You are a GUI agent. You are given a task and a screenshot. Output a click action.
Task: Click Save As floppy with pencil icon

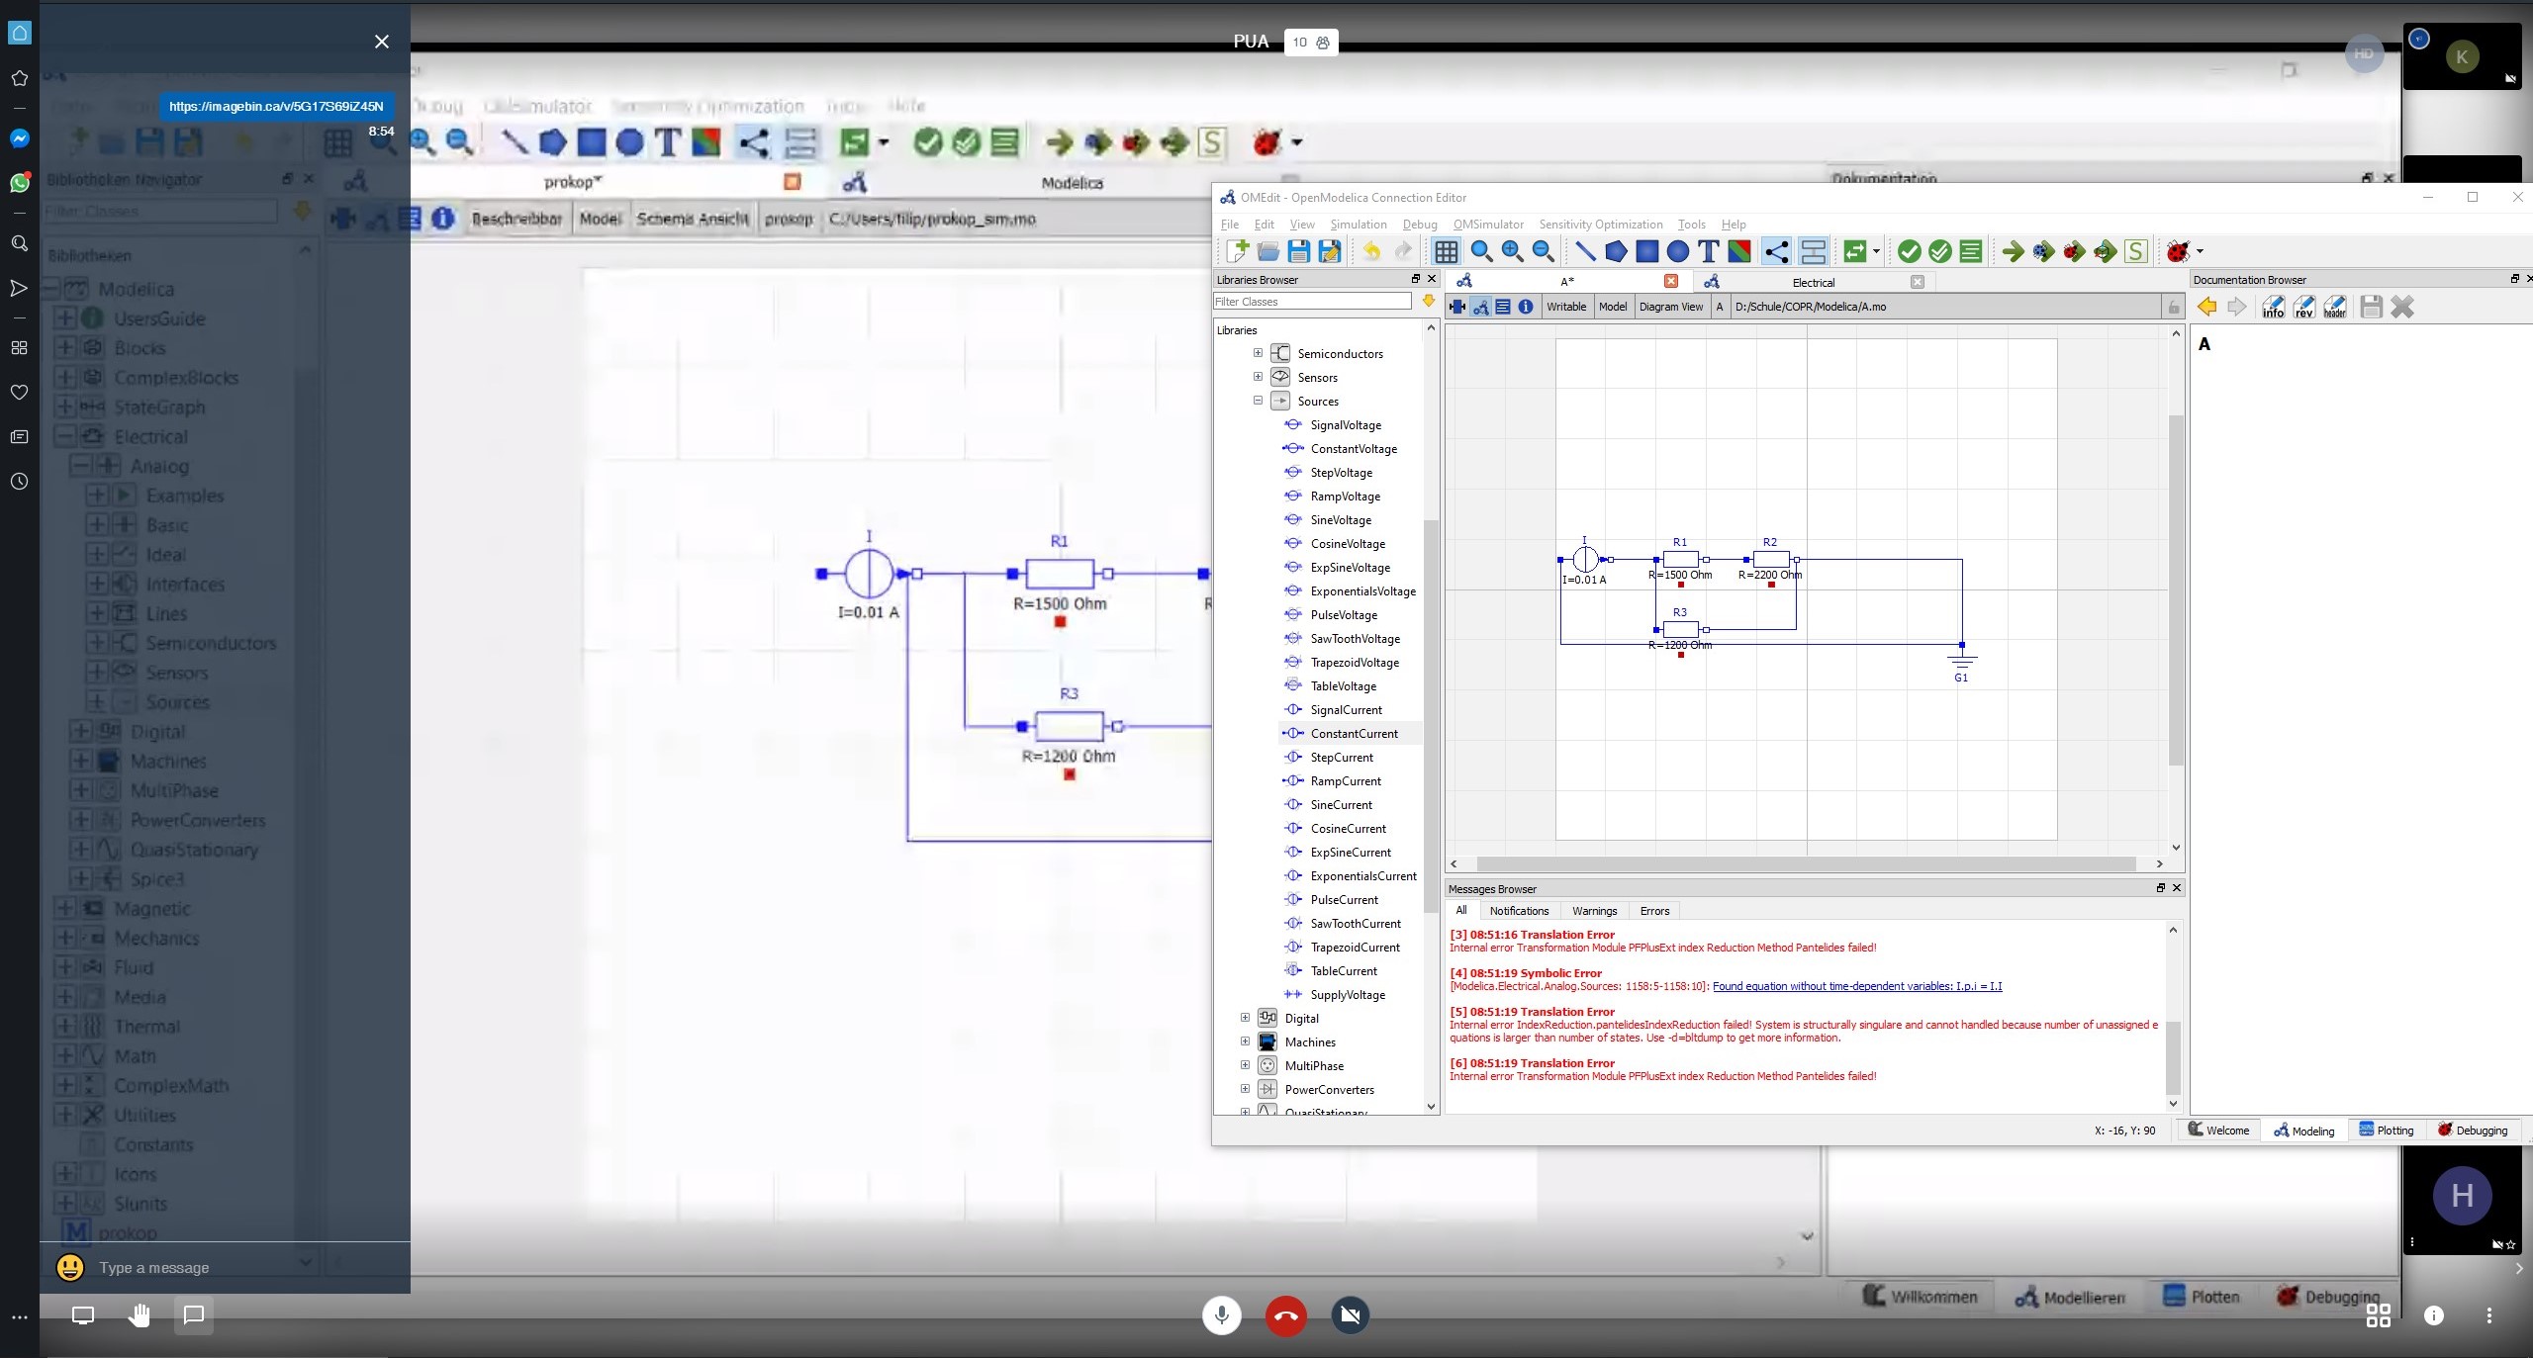(1330, 251)
